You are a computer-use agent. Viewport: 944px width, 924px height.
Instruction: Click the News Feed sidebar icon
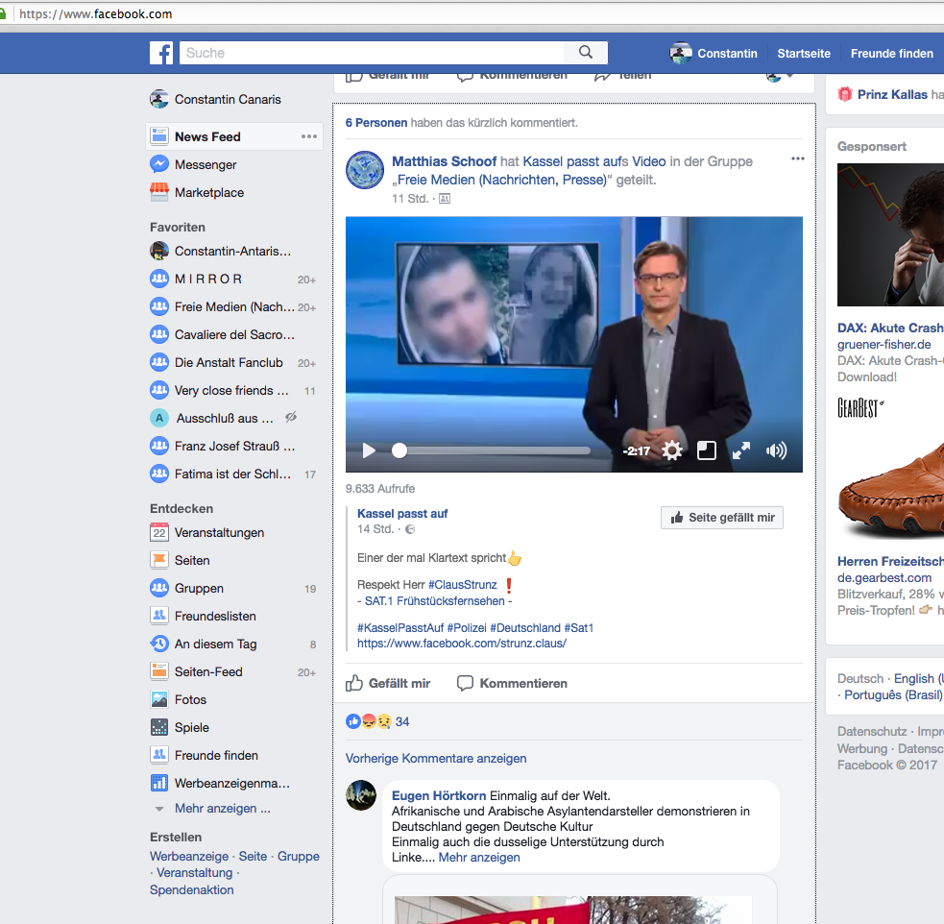[x=159, y=136]
